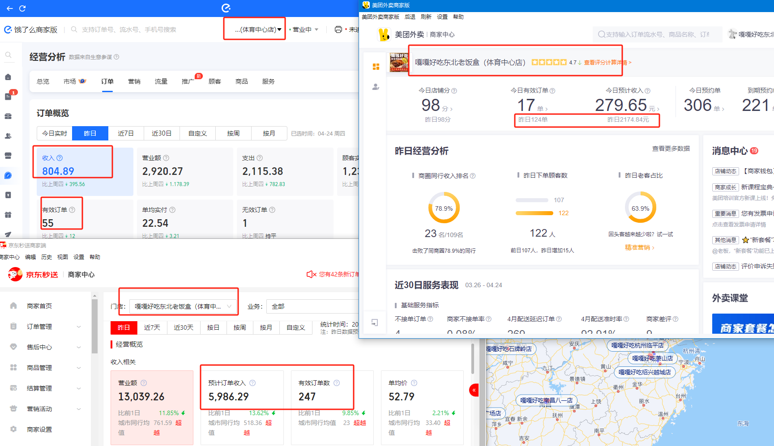Open JD 历史 menu item
Viewport: 774px width, 446px height.
(47, 257)
